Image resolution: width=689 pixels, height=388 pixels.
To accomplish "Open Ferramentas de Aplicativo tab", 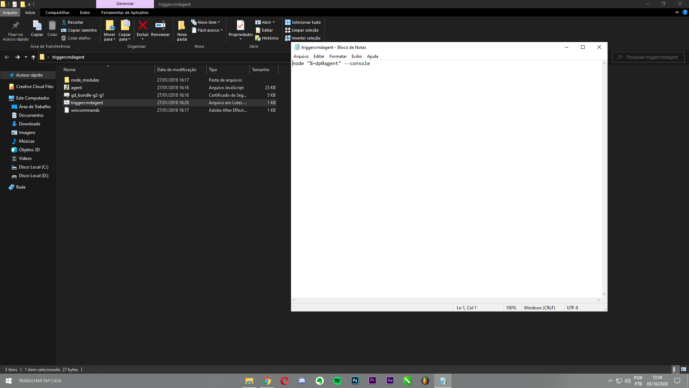I will [125, 13].
